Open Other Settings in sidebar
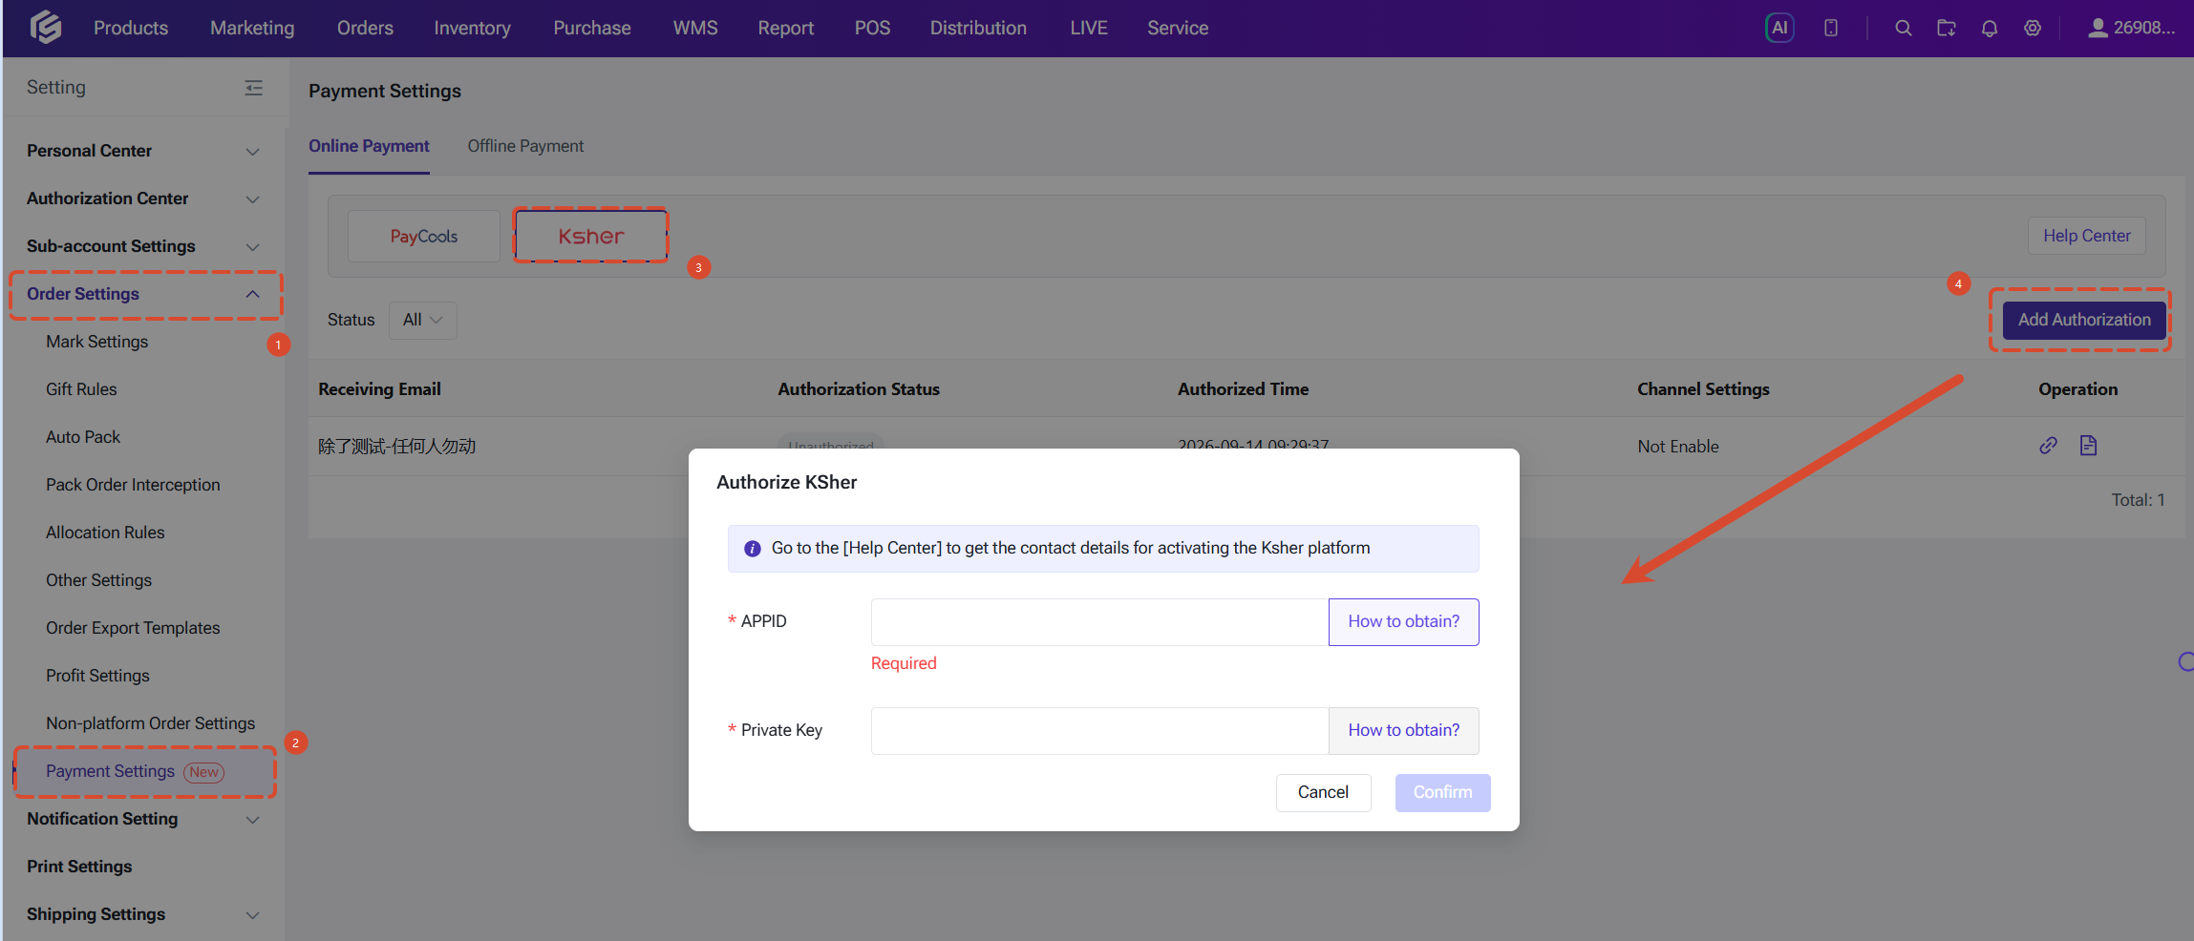This screenshot has height=941, width=2194. 98,580
